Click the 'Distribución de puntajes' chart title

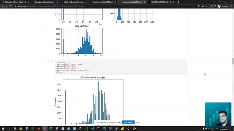[x=93, y=78]
